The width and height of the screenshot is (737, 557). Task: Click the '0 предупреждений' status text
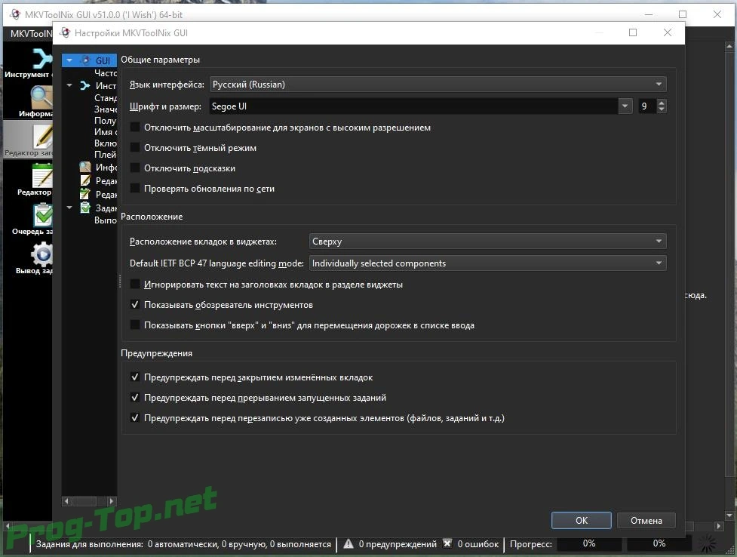(x=398, y=544)
